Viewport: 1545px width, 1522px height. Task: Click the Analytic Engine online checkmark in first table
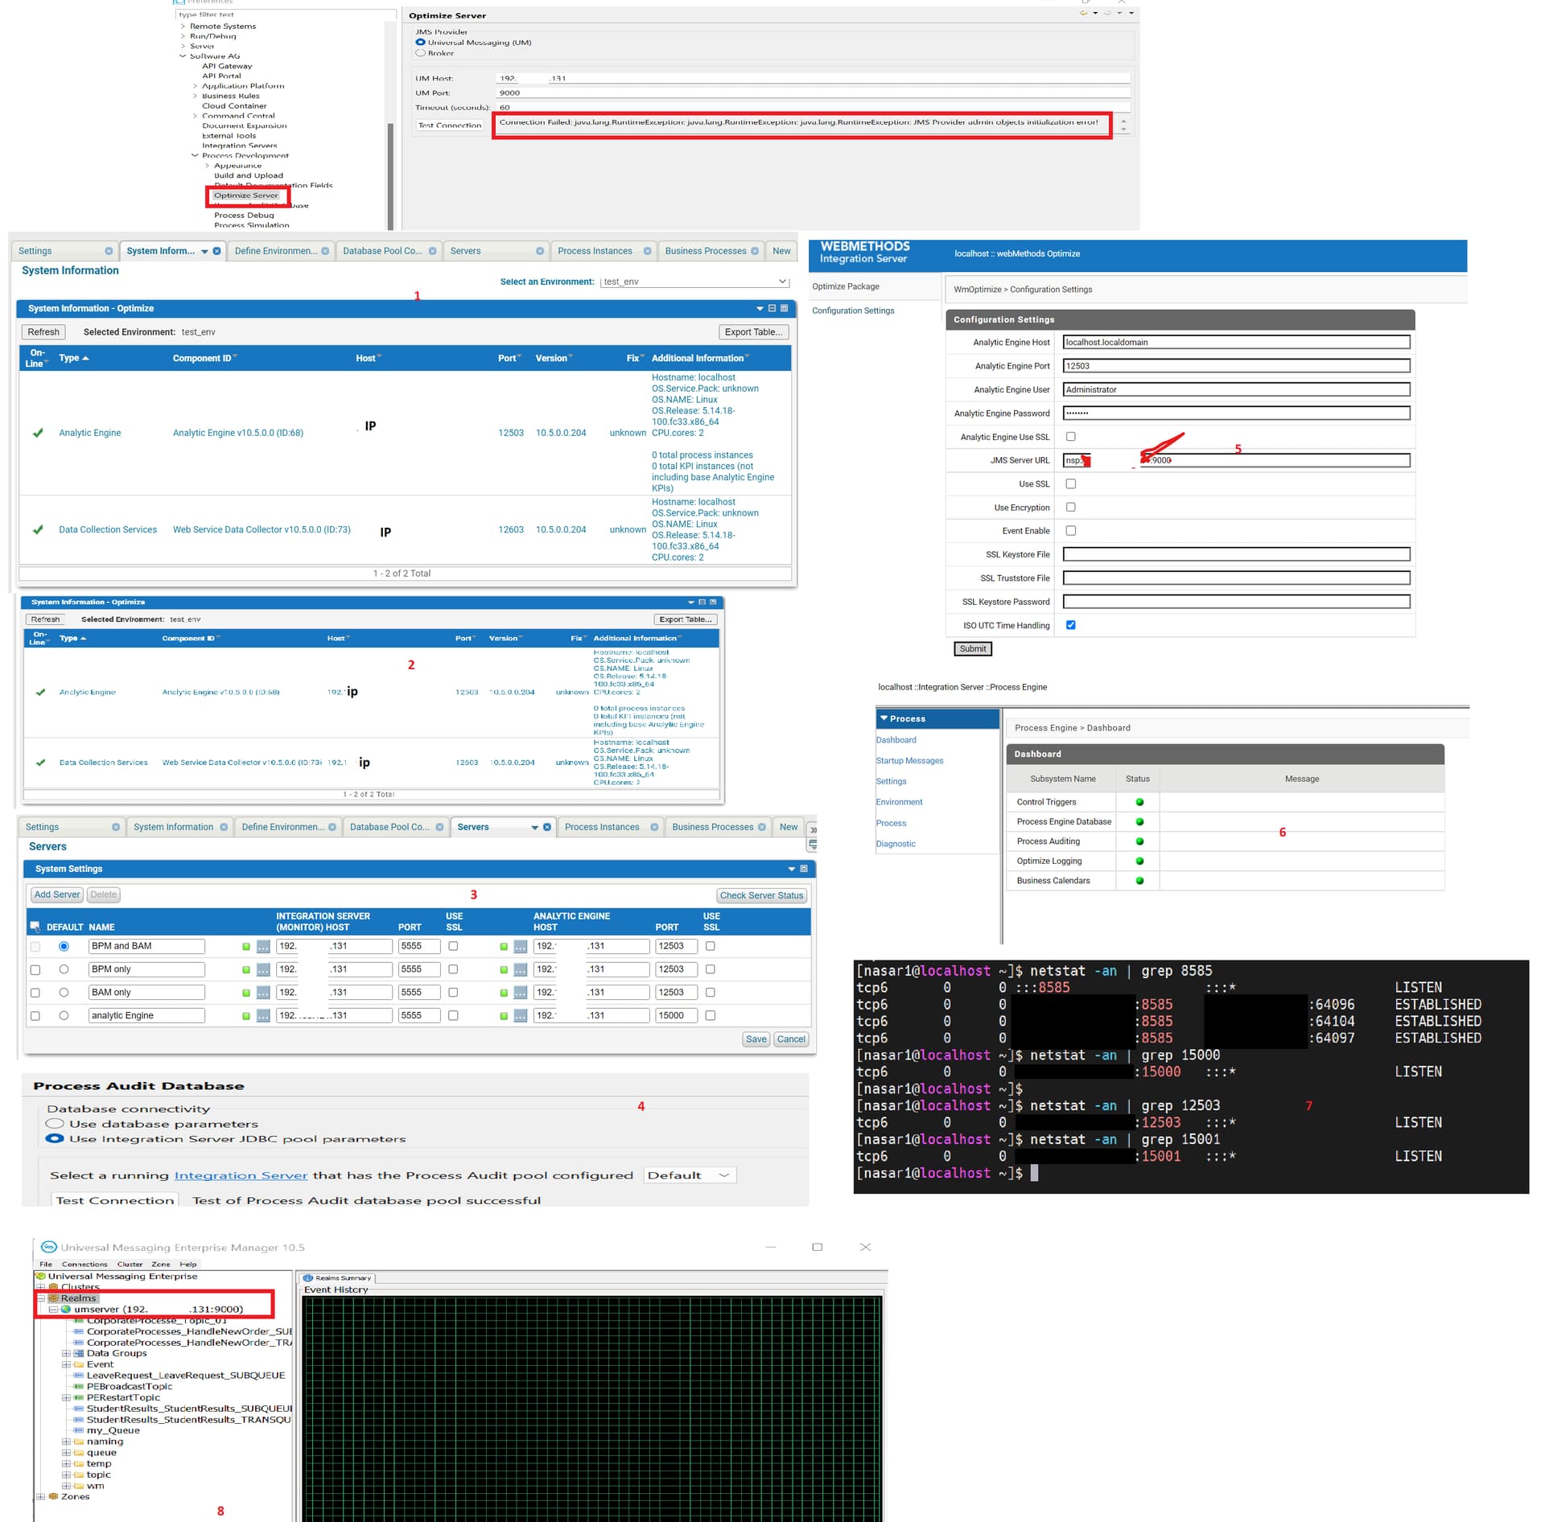tap(38, 433)
